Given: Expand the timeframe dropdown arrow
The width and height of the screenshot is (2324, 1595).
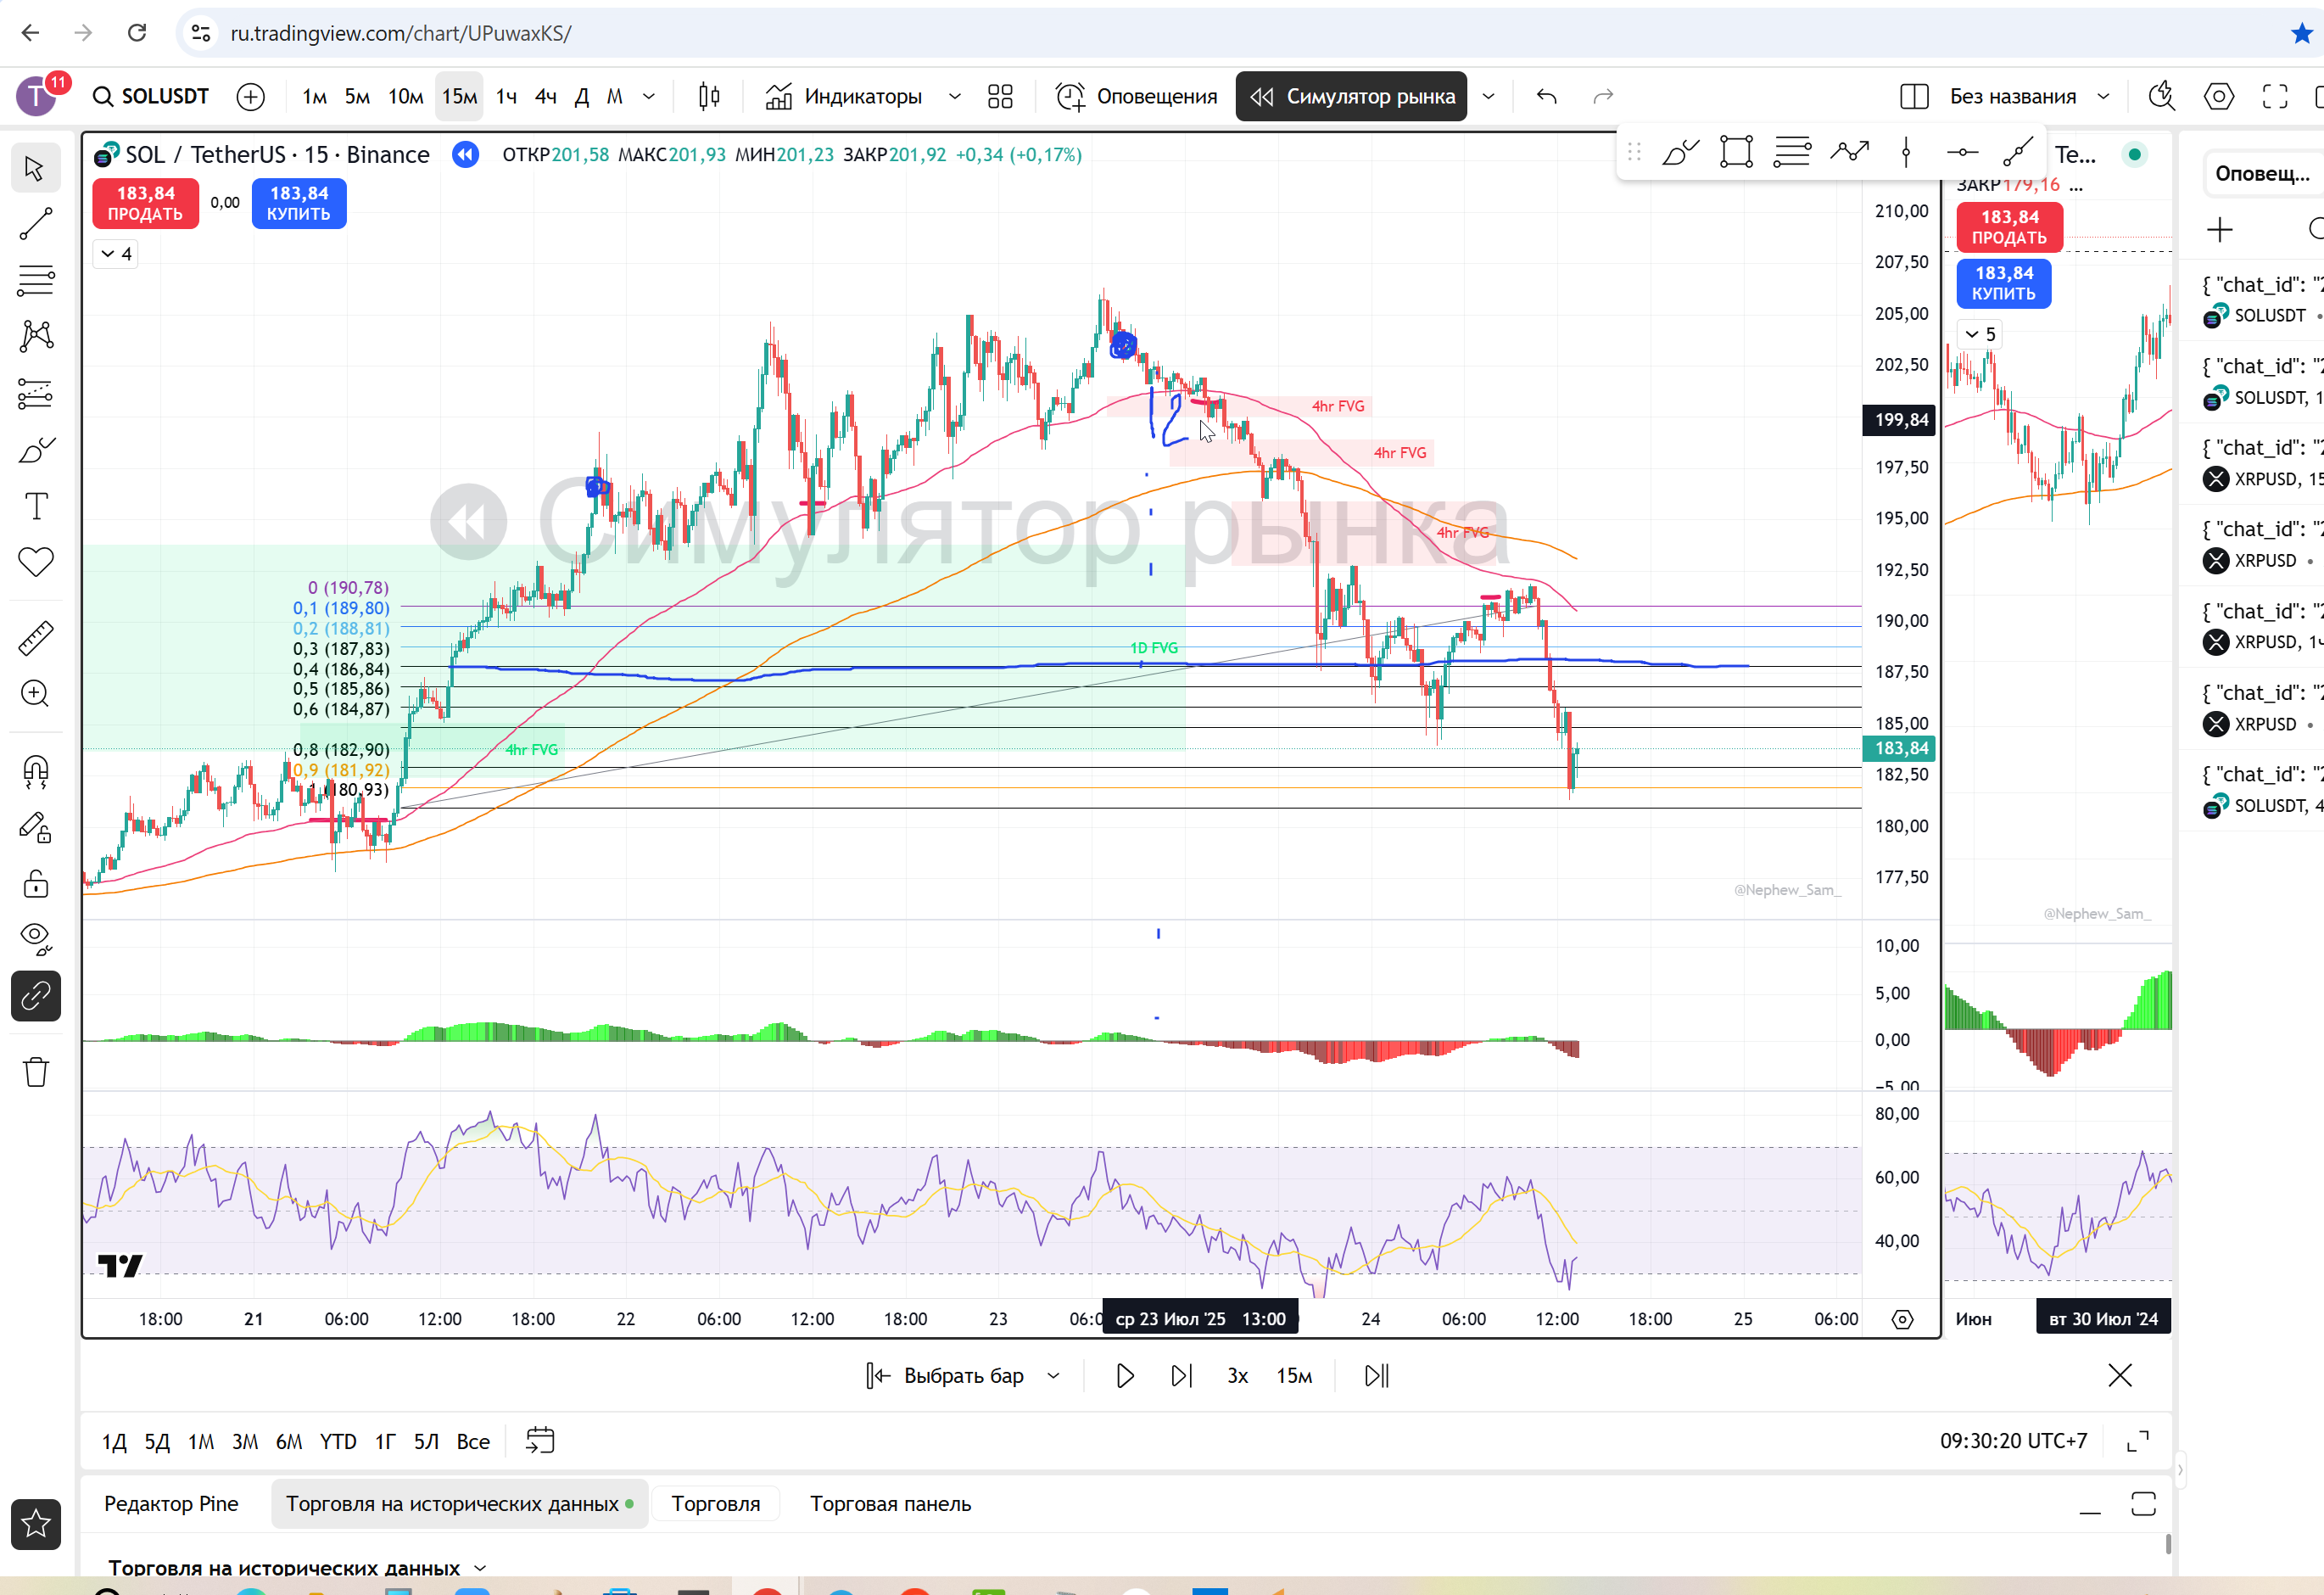Looking at the screenshot, I should 649,96.
